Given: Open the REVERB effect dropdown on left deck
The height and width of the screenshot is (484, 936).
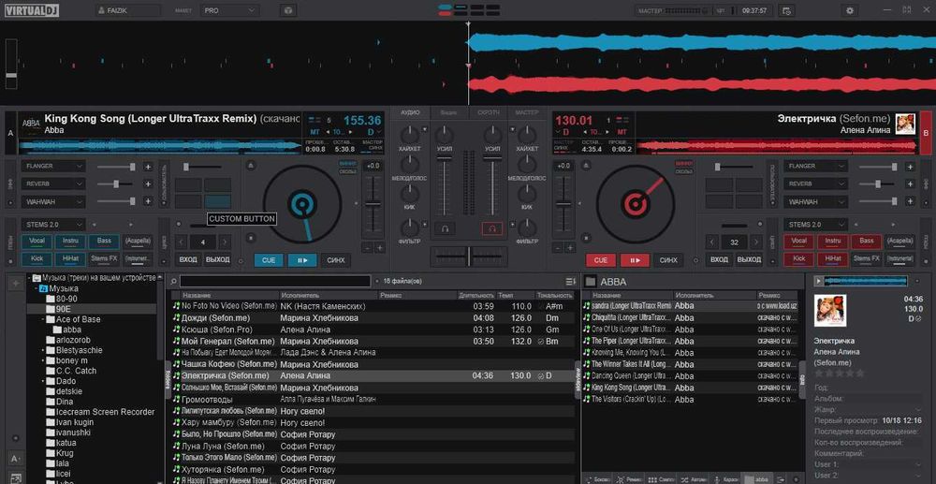Looking at the screenshot, I should pyautogui.click(x=53, y=183).
